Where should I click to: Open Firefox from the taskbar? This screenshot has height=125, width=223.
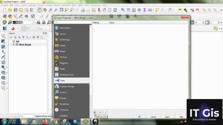click(45, 122)
